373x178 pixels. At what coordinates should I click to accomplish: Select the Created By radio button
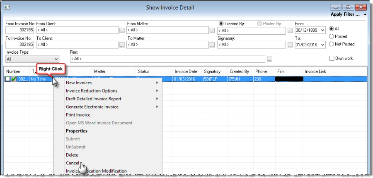coord(221,24)
